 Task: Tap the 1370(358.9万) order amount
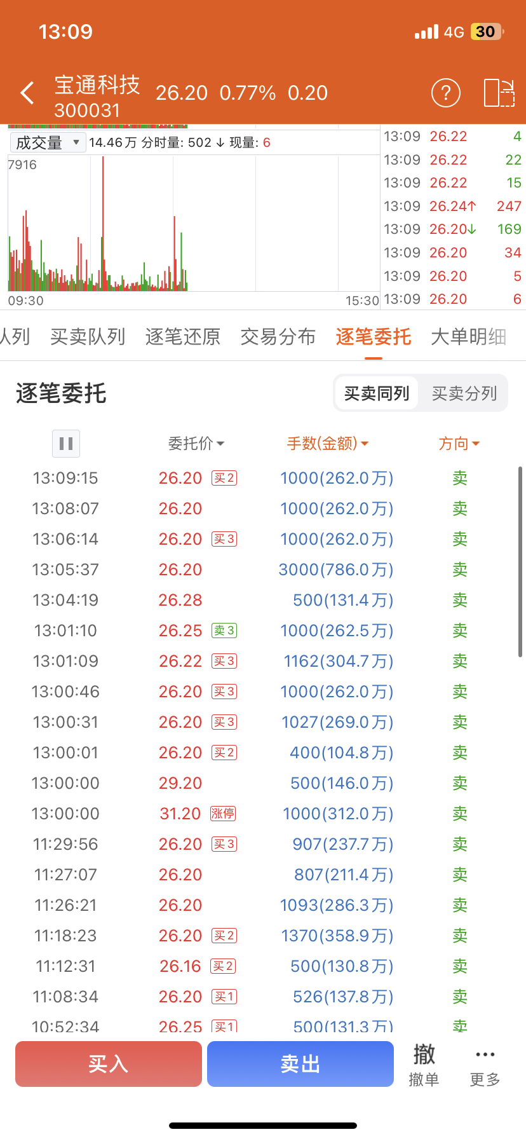[337, 936]
